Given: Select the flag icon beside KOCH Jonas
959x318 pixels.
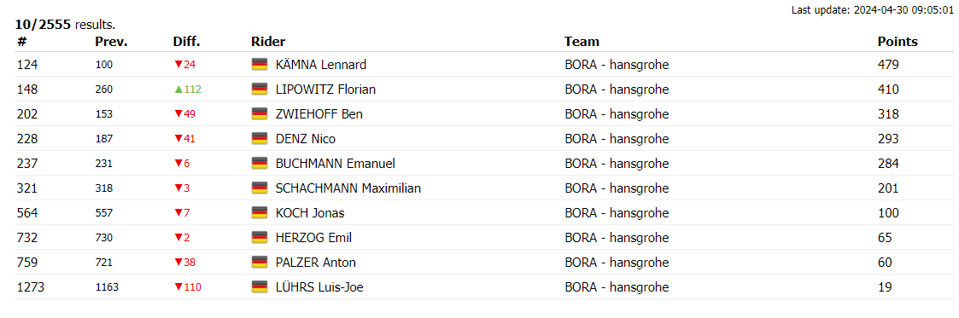Looking at the screenshot, I should point(260,213).
